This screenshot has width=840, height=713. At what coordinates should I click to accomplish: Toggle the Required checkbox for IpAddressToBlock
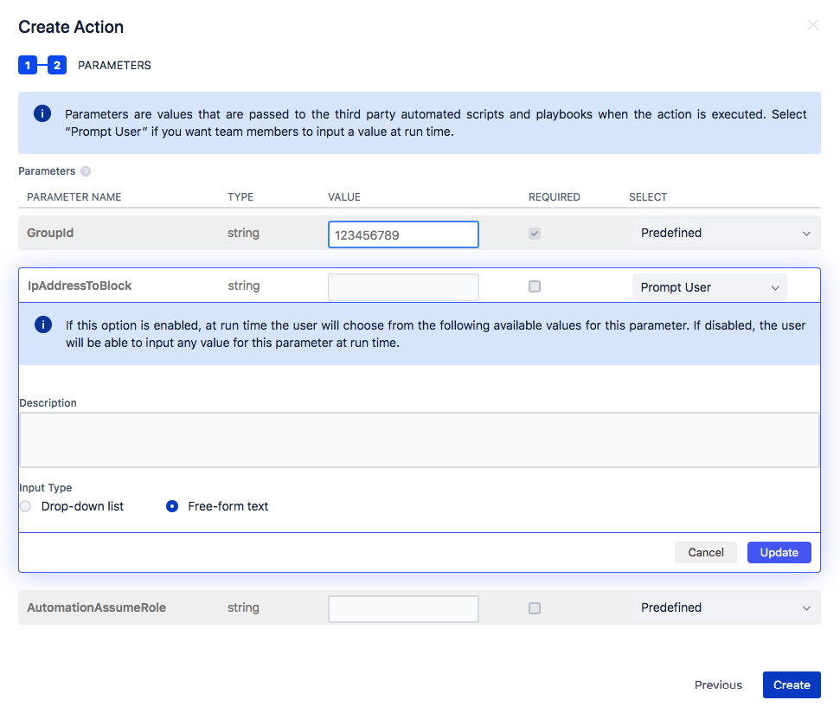tap(534, 286)
